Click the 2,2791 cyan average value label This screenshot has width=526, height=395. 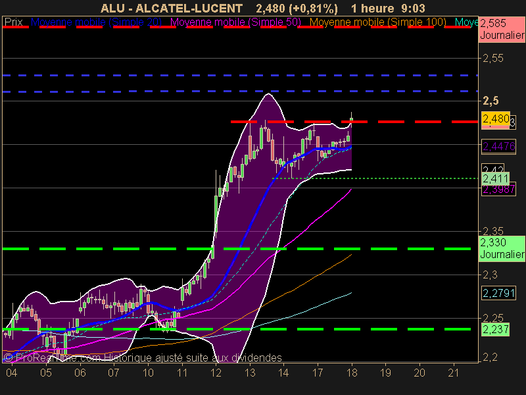click(x=498, y=293)
